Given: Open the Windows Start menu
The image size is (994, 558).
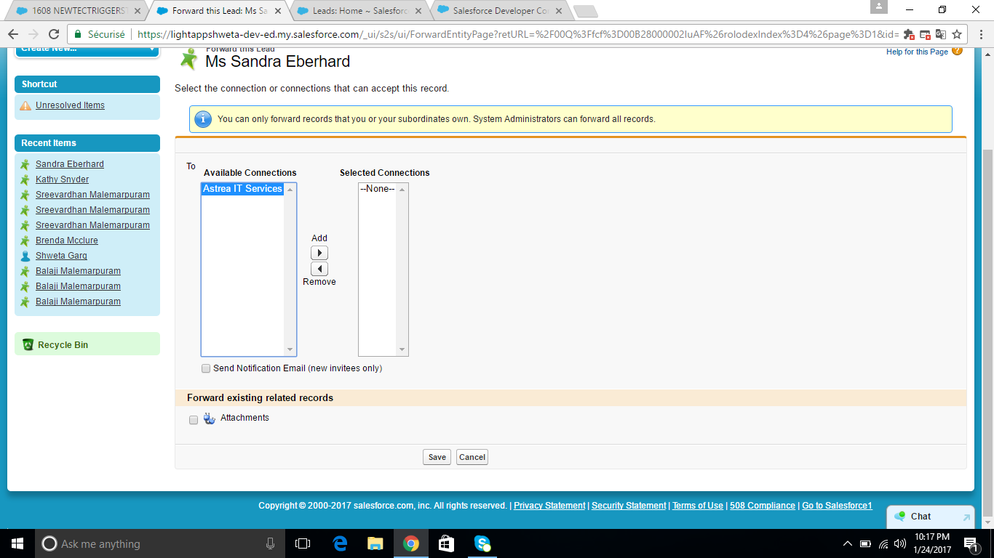Looking at the screenshot, I should tap(17, 543).
